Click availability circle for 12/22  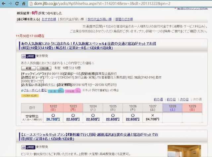[53, 115]
